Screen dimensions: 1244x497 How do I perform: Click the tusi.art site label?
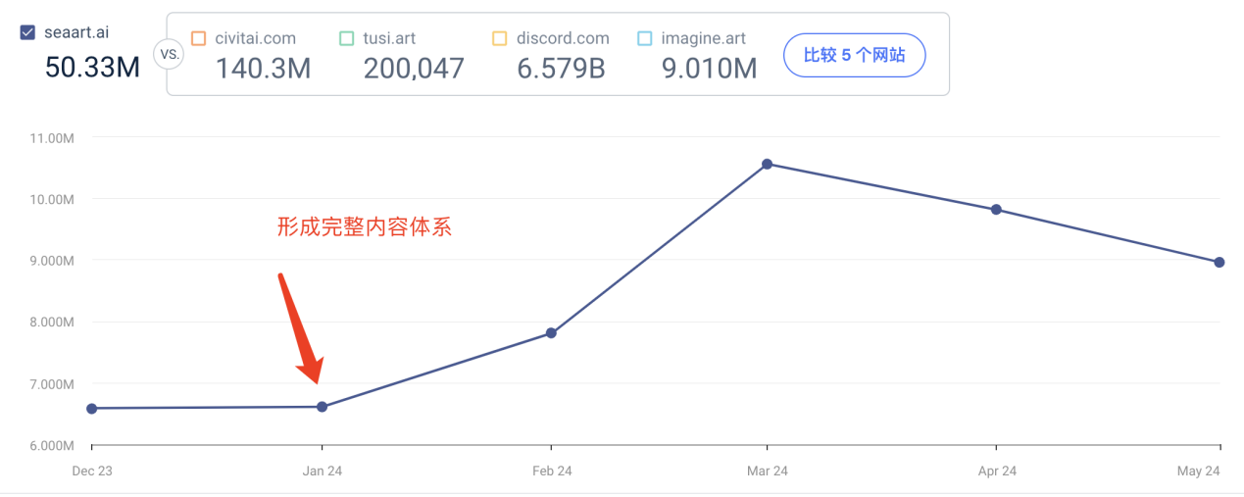tap(389, 38)
